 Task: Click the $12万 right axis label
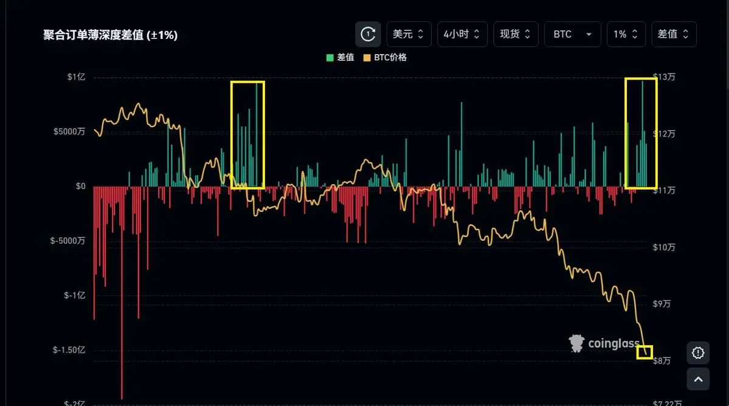[x=664, y=134]
